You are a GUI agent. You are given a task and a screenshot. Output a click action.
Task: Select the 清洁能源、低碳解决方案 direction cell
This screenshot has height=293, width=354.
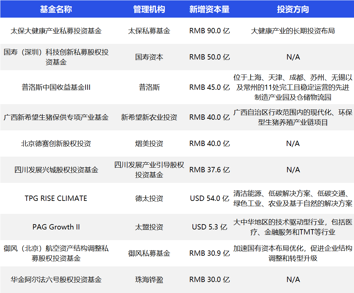293,198
